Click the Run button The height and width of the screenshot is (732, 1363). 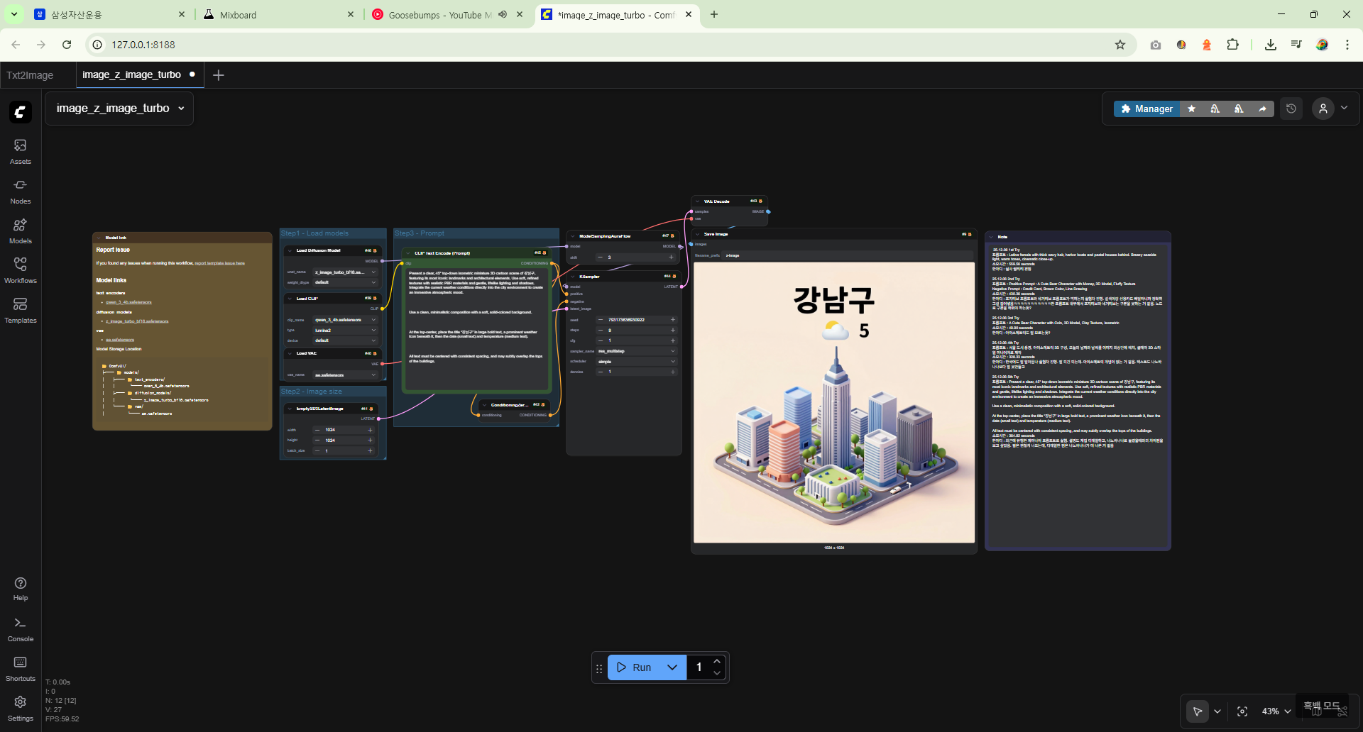click(x=635, y=667)
